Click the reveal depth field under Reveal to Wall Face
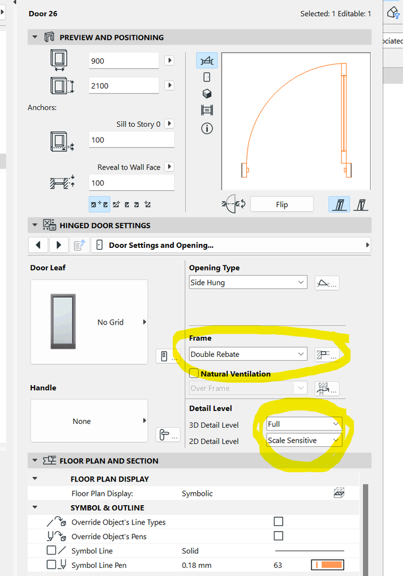The image size is (403, 576). click(132, 183)
